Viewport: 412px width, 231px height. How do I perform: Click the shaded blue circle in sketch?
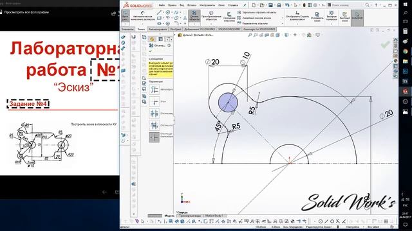pos(228,103)
